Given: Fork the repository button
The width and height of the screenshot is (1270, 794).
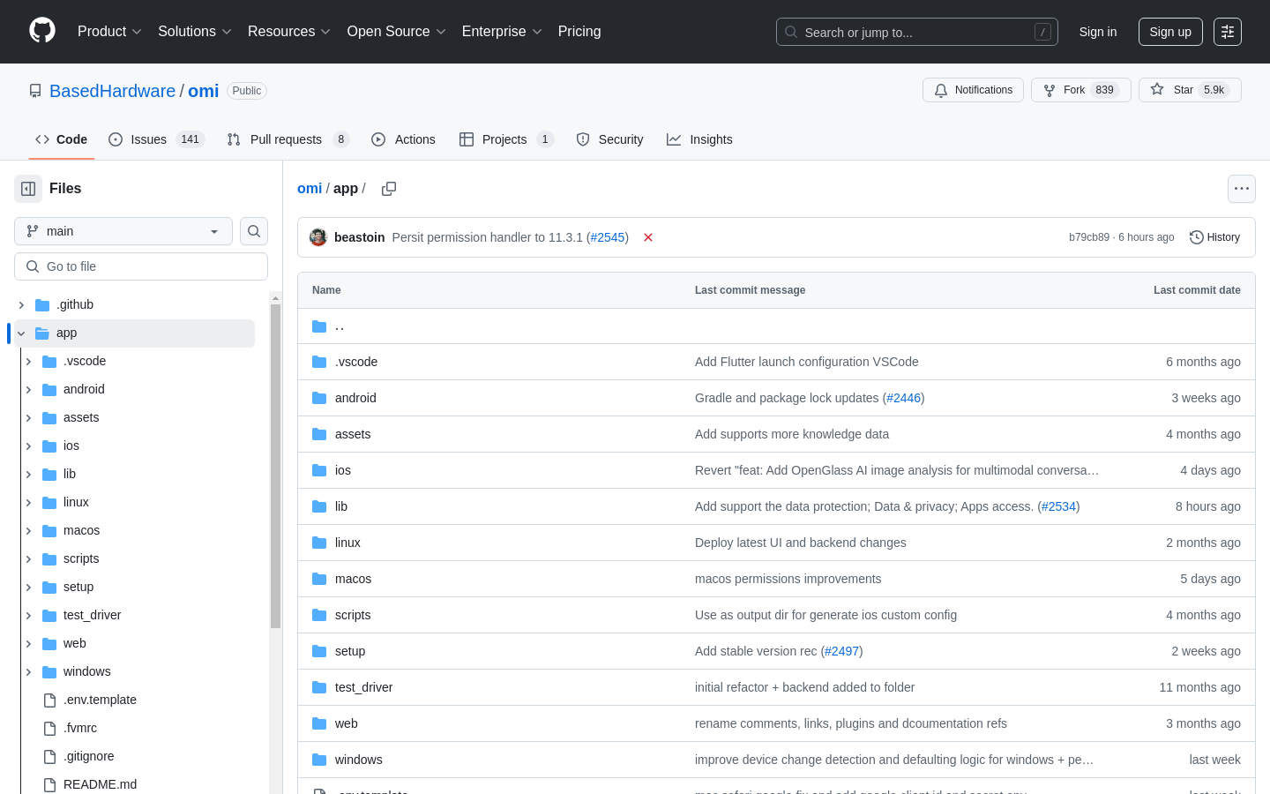Looking at the screenshot, I should coord(1081,90).
